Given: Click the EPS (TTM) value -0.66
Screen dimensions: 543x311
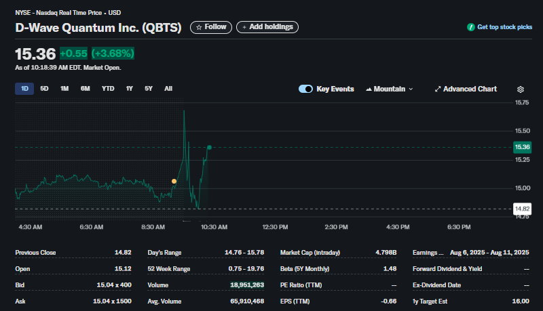Looking at the screenshot, I should click(x=388, y=302).
